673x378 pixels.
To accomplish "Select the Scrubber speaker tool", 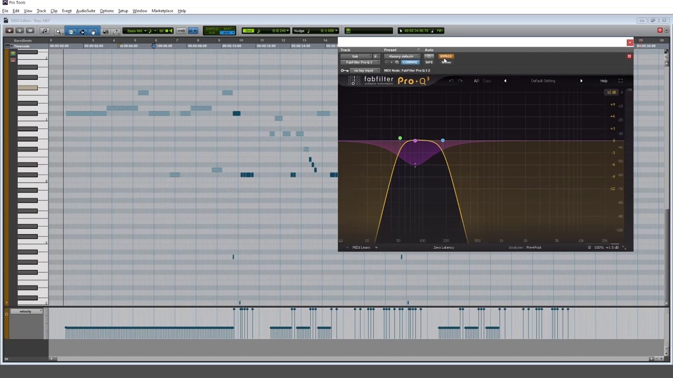I will [105, 31].
